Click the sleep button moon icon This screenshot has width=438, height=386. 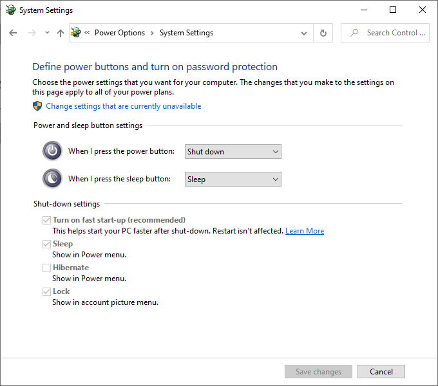[52, 179]
